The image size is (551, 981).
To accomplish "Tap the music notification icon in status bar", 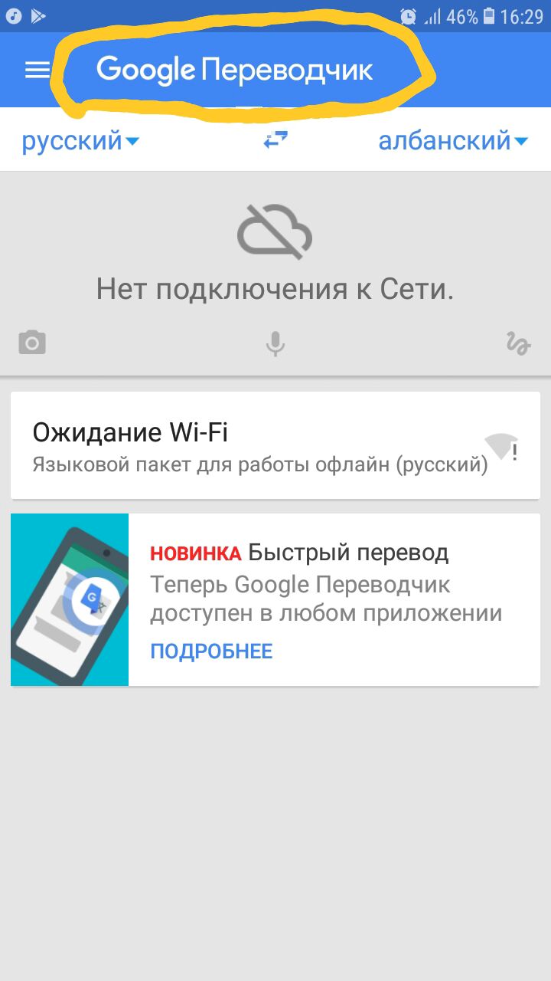I will (13, 16).
